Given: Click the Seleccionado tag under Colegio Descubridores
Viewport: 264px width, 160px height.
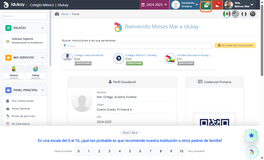Looking at the screenshot, I should pos(83,63).
